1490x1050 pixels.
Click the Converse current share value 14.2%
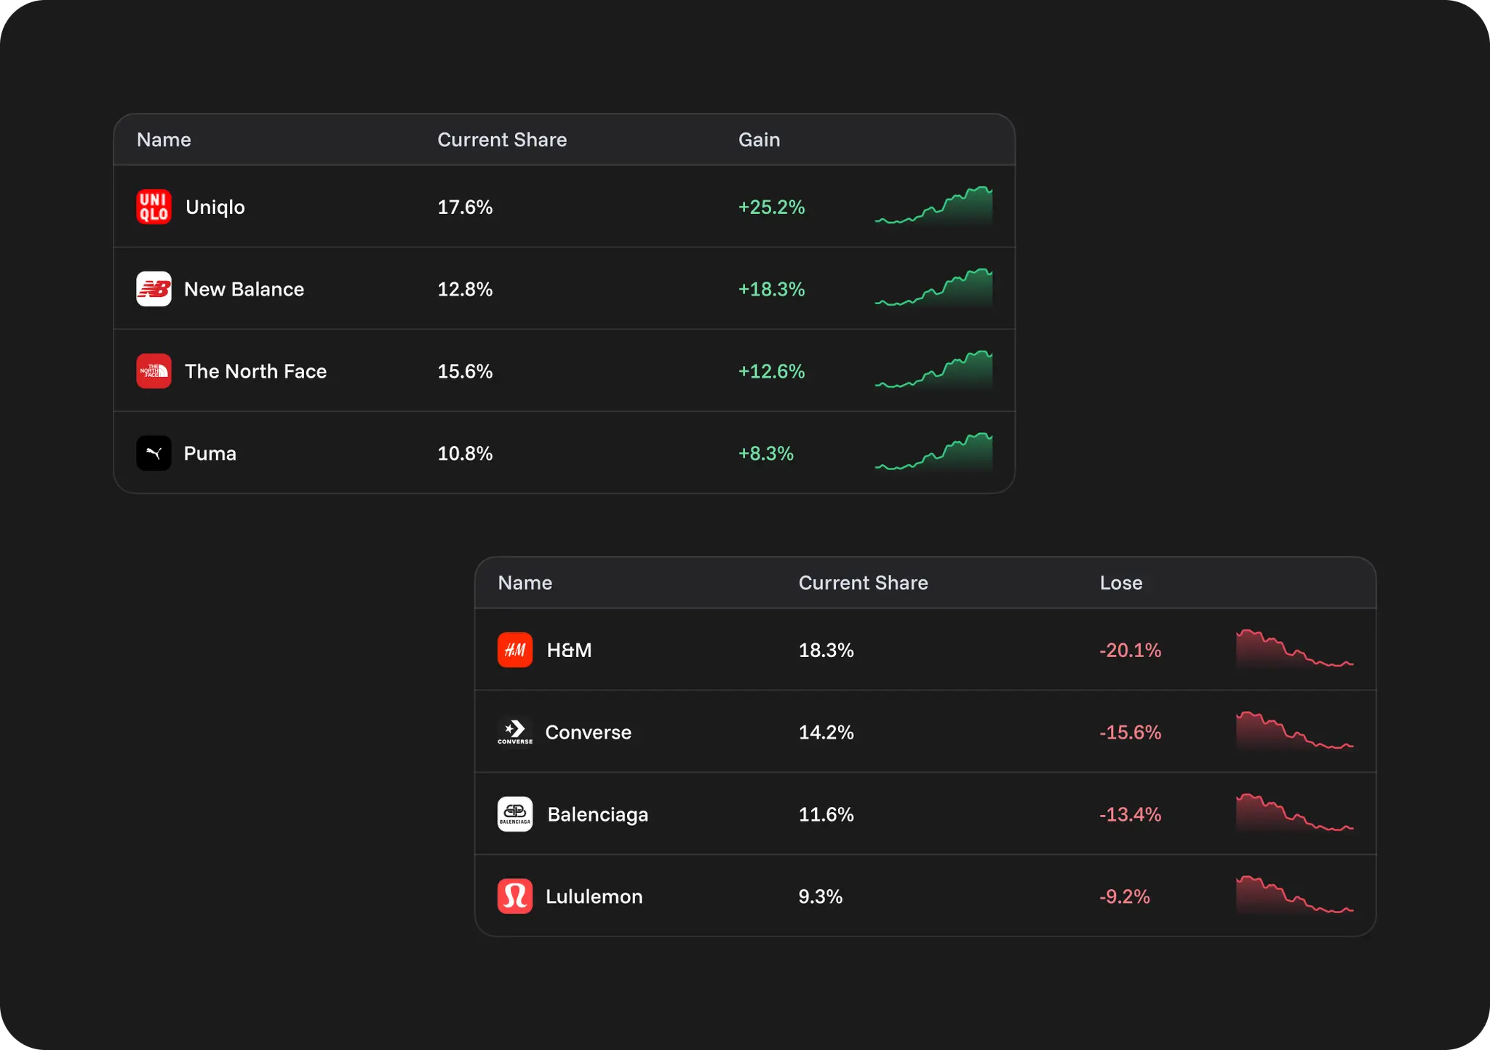click(826, 732)
